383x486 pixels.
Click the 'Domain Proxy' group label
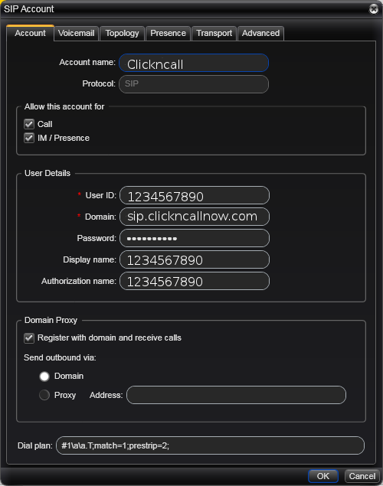click(x=51, y=320)
